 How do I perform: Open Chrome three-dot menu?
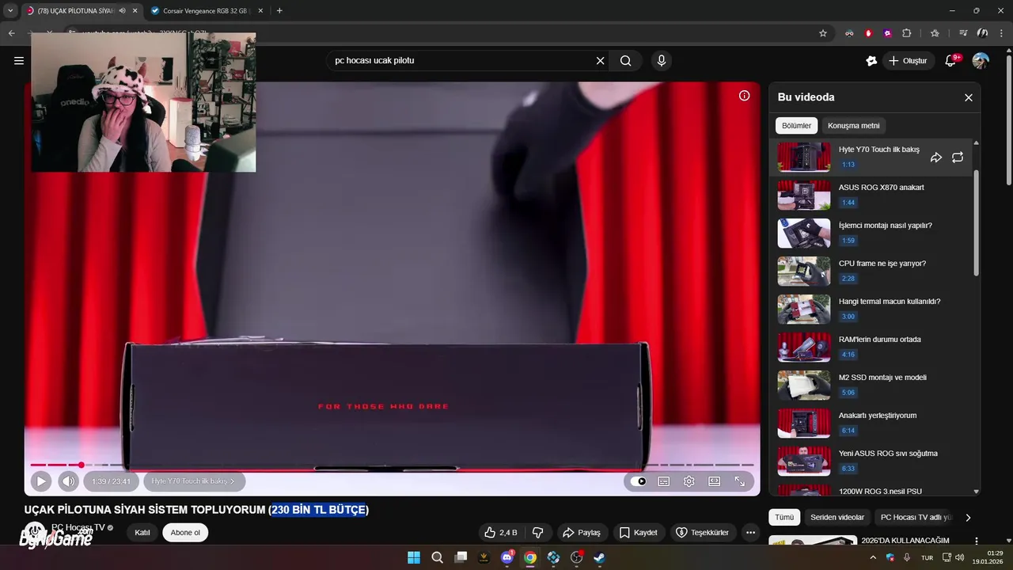click(x=1000, y=33)
